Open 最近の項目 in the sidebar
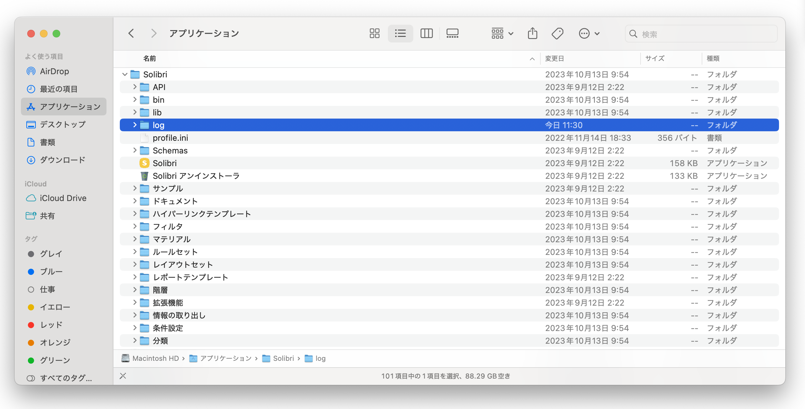The image size is (805, 409). click(63, 89)
